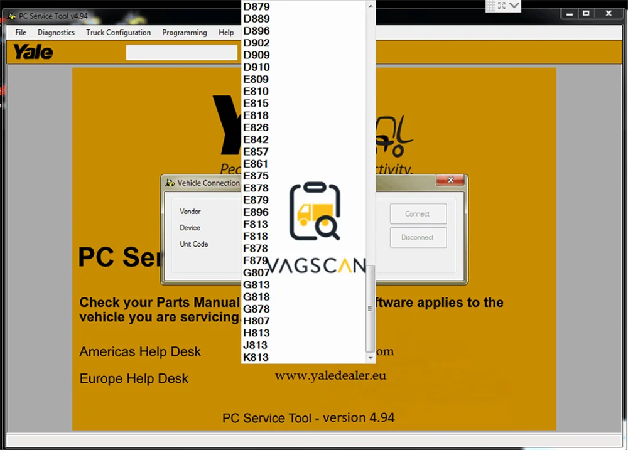Select unit code E857
The width and height of the screenshot is (628, 450).
[303, 152]
